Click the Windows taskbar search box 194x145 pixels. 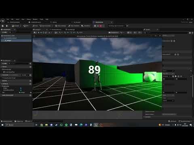[x=19, y=125]
